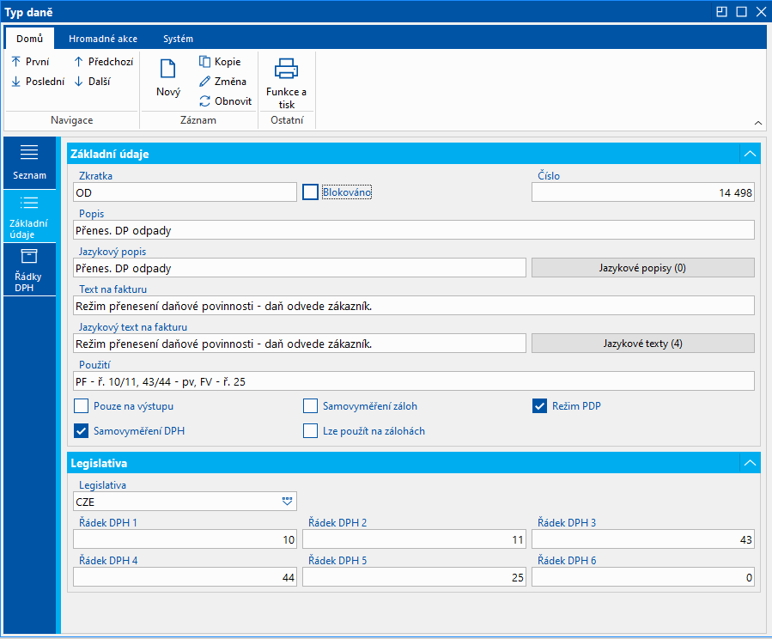
Task: Go to the first record with První
Action: point(30,62)
